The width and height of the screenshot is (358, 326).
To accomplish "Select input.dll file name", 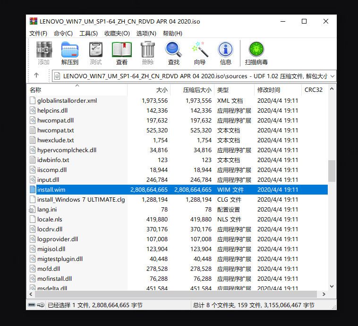I will [x=48, y=180].
